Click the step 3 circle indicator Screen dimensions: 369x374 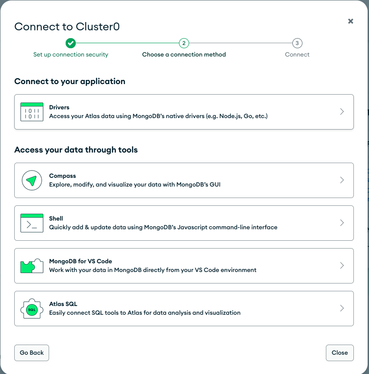point(297,43)
